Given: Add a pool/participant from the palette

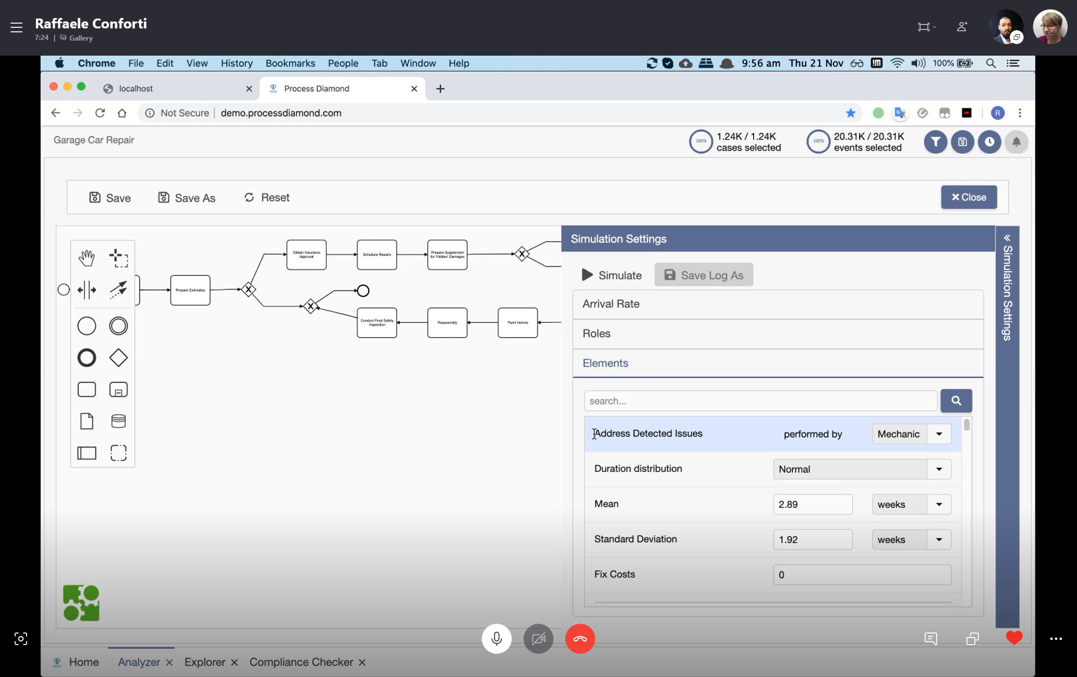Looking at the screenshot, I should click(86, 453).
